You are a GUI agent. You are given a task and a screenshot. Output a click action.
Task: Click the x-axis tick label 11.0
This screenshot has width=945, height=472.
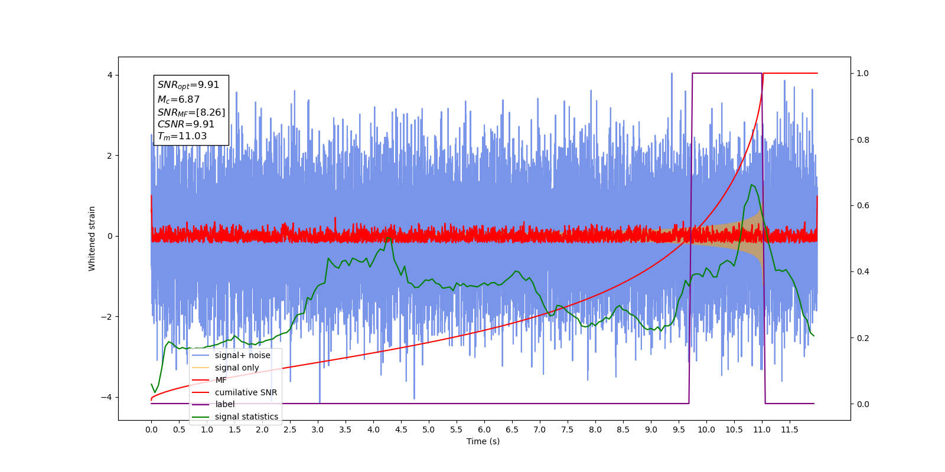pos(762,430)
